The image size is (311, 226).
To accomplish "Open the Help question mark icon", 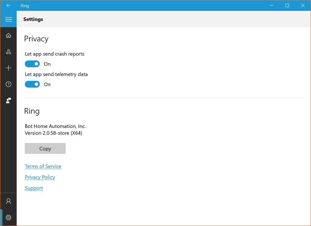I will click(x=8, y=84).
